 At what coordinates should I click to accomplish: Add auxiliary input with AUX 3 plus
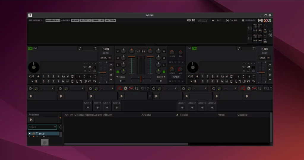tap(202, 108)
